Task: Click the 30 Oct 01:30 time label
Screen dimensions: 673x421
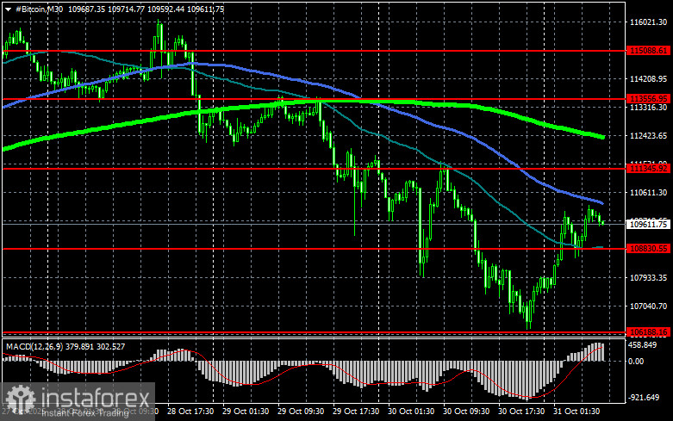Action: tap(411, 411)
